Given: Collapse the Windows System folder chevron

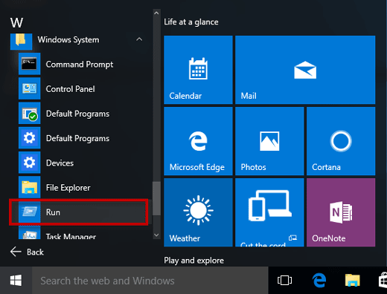Looking at the screenshot, I should (x=139, y=39).
